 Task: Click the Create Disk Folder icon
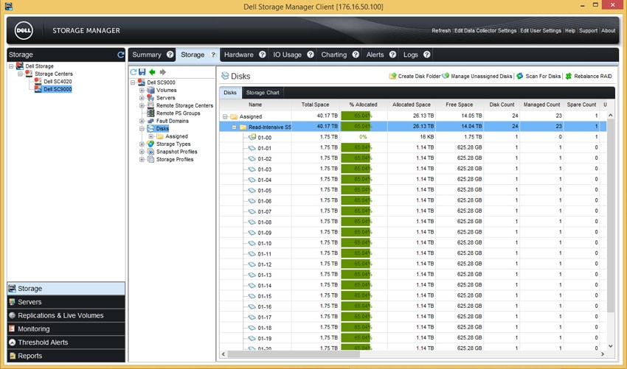point(392,76)
